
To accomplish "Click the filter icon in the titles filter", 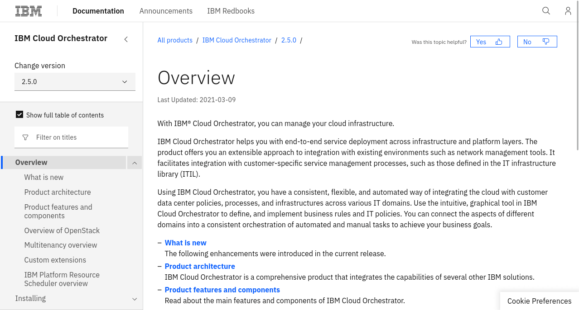I will click(25, 137).
